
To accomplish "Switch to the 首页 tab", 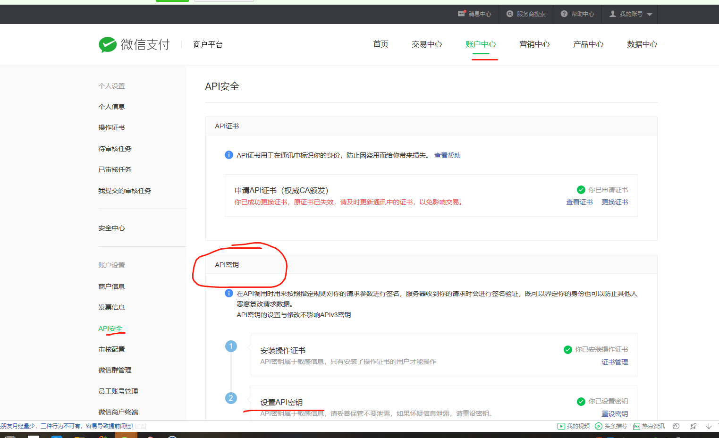I will point(380,44).
